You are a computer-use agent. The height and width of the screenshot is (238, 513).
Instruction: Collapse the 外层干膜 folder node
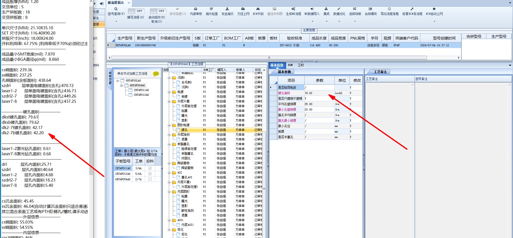pos(169,101)
